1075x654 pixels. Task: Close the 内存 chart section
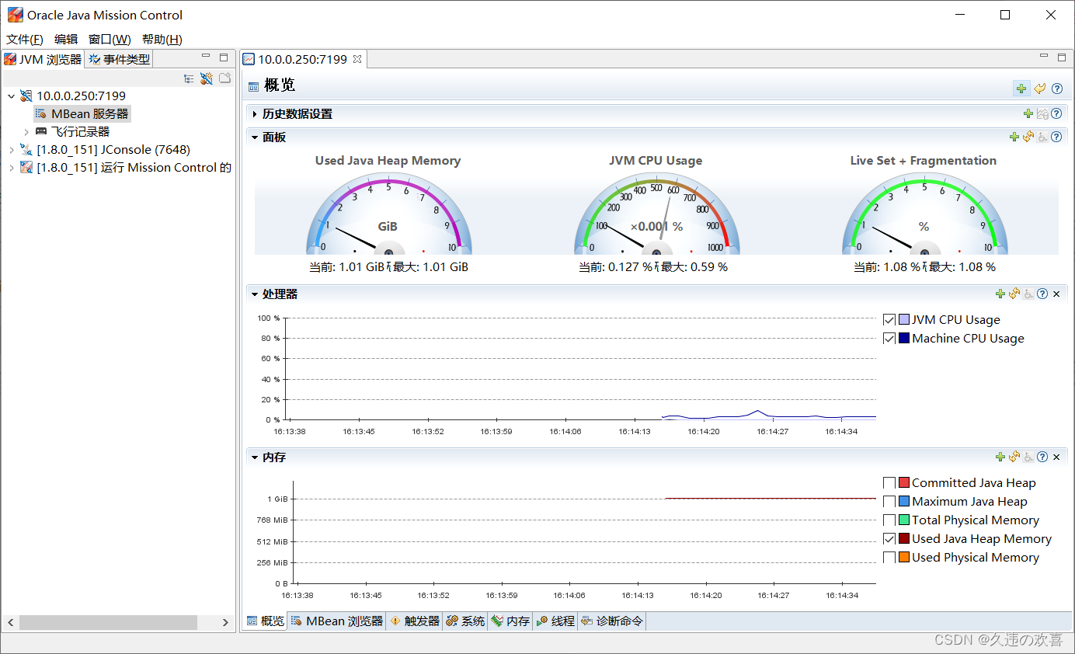(1056, 457)
